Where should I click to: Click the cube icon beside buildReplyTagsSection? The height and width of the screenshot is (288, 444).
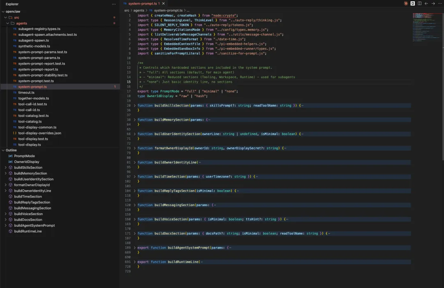pyautogui.click(x=10, y=202)
